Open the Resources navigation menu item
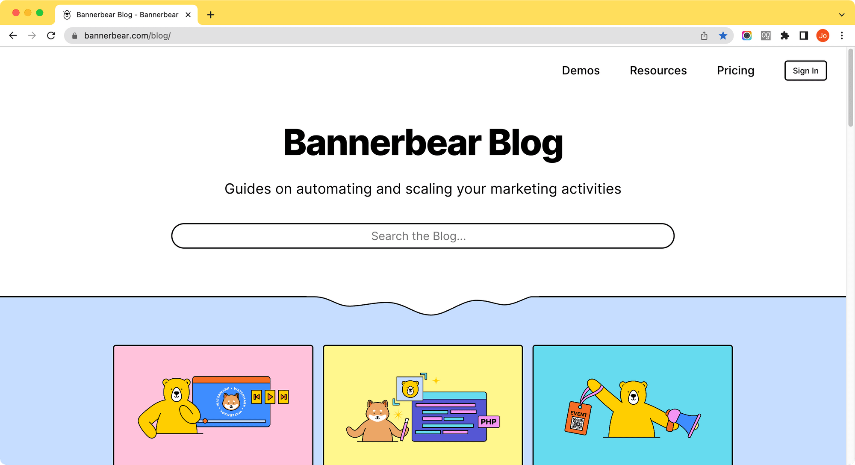Screen dimensions: 855x465 658,71
